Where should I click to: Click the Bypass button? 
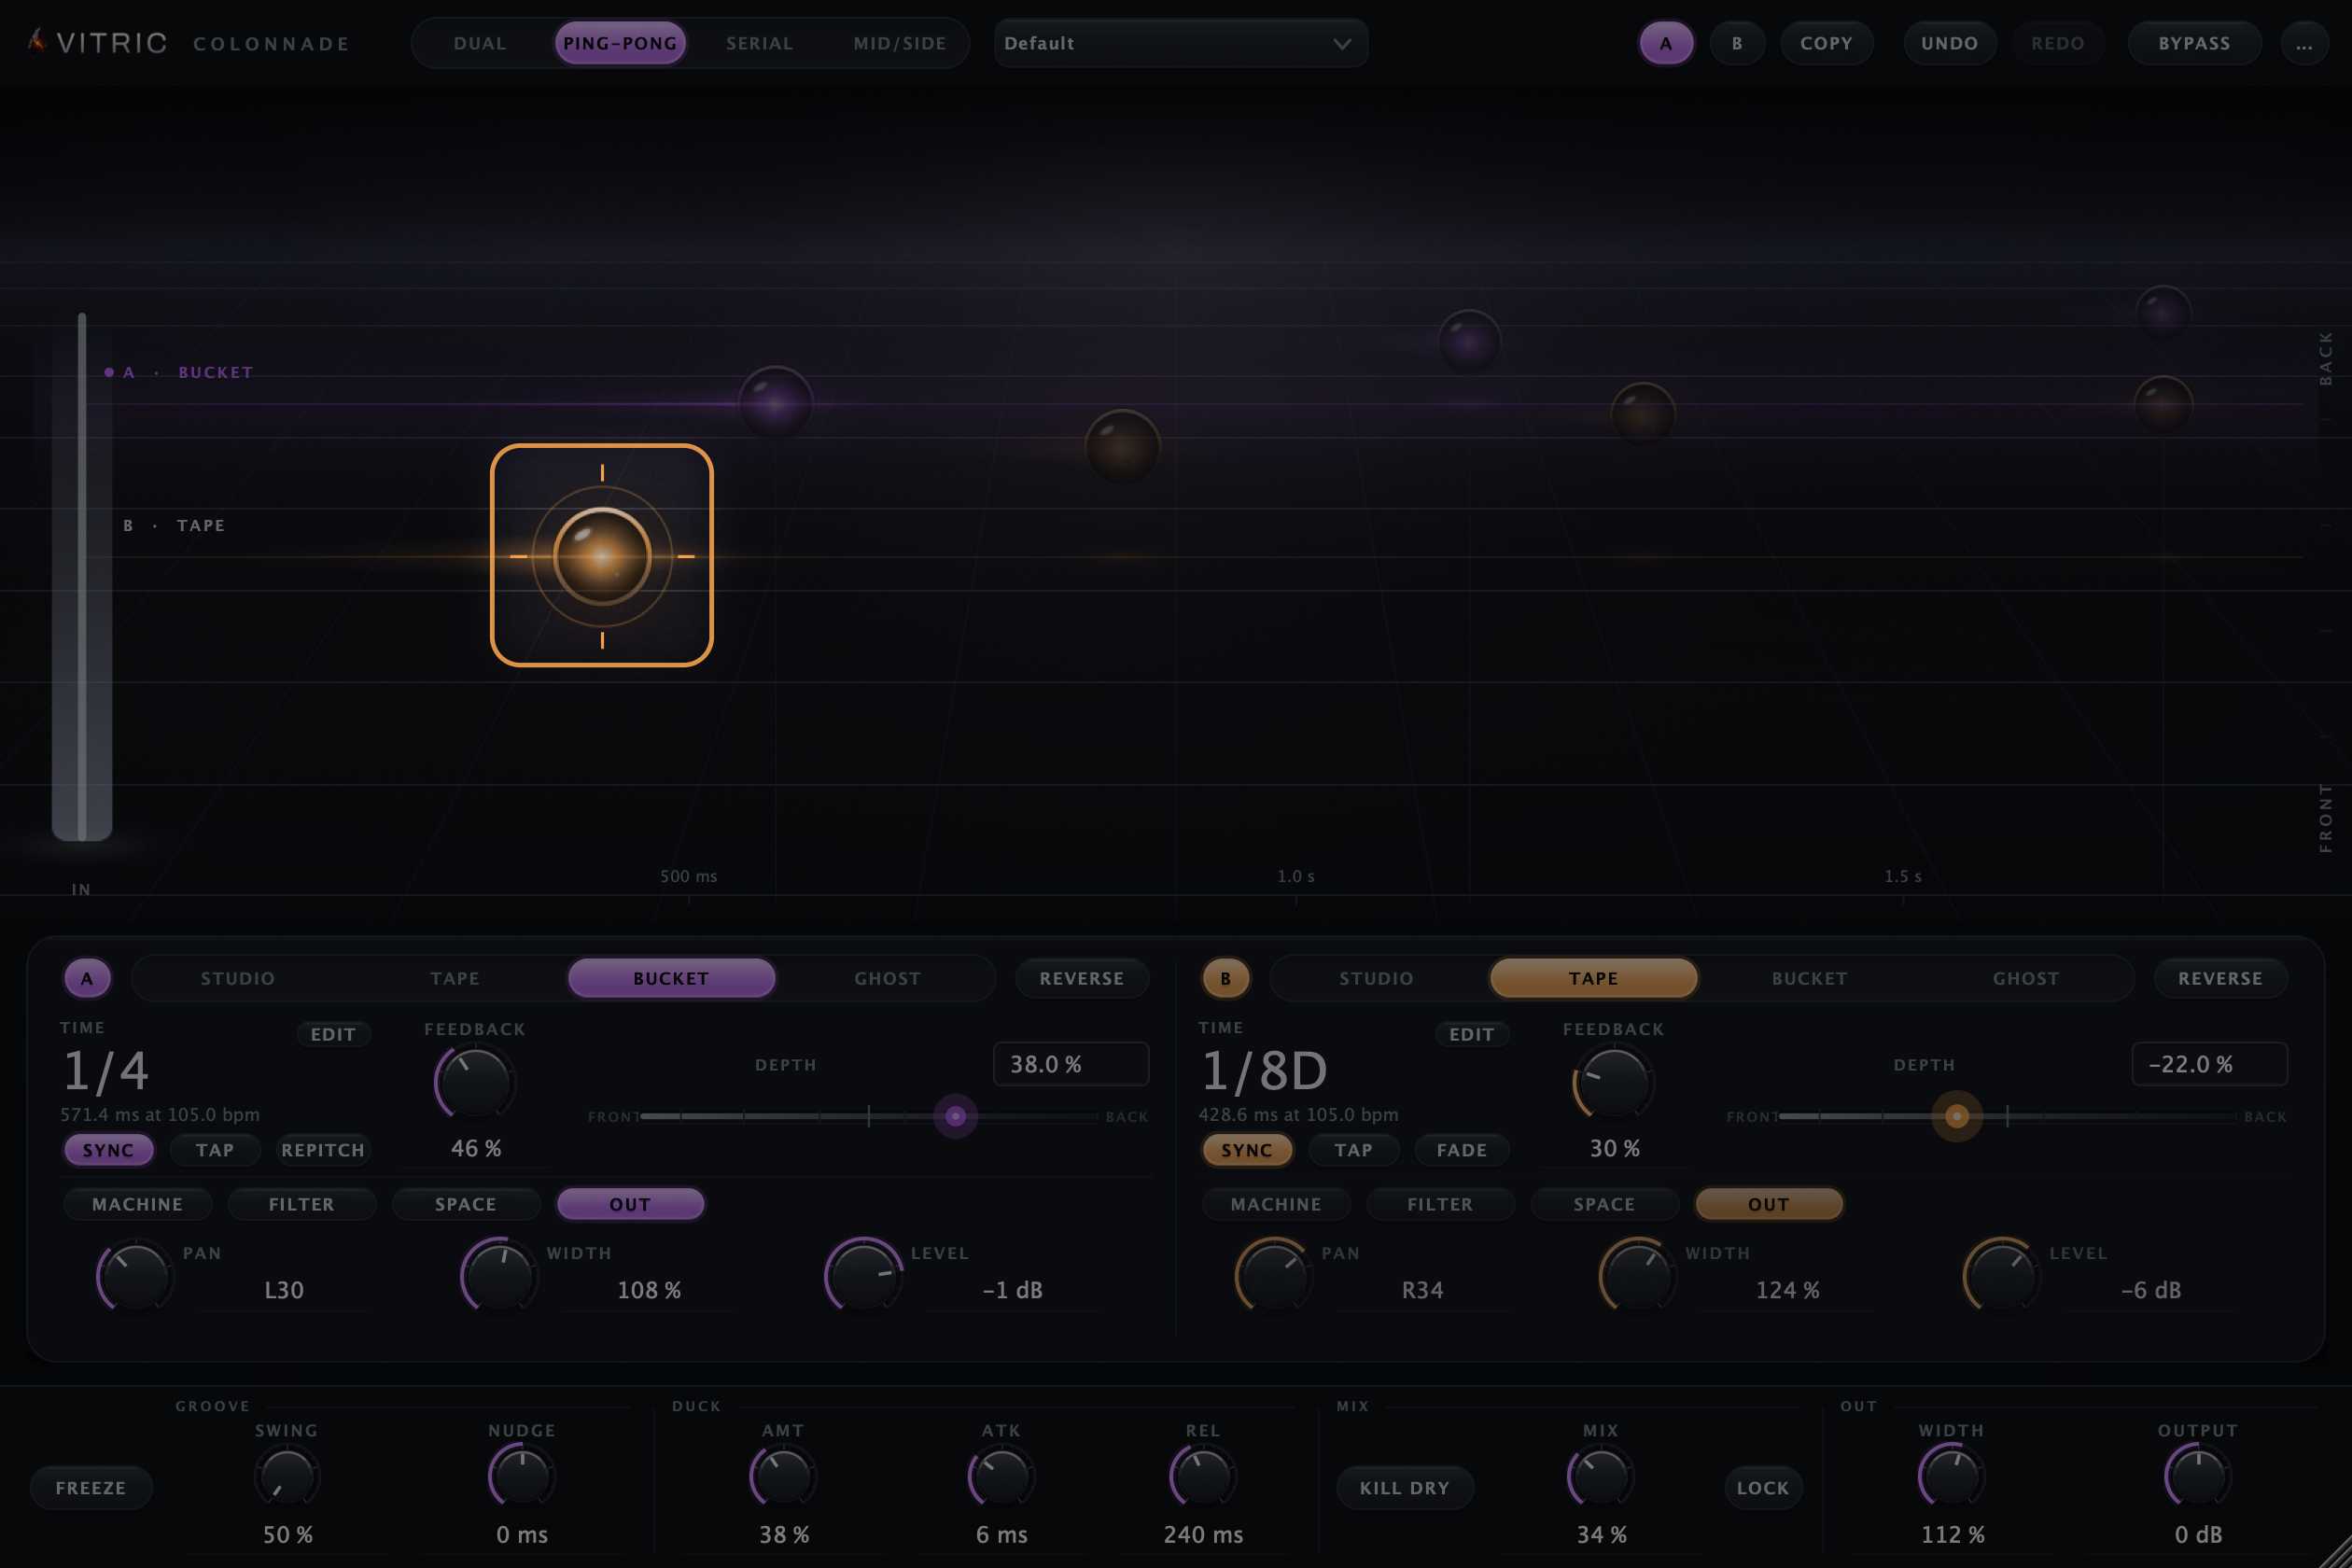click(x=2194, y=44)
